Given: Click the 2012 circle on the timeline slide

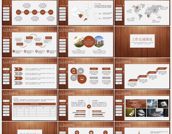Looking at the screenshot, I should pyautogui.click(x=19, y=12).
